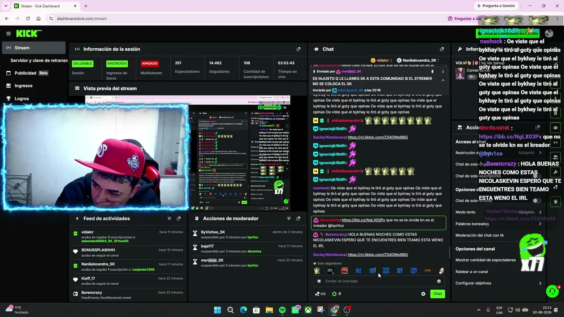Pop out the Feed de actividades panel
Viewport: 564px width, 317px height.
click(x=178, y=218)
